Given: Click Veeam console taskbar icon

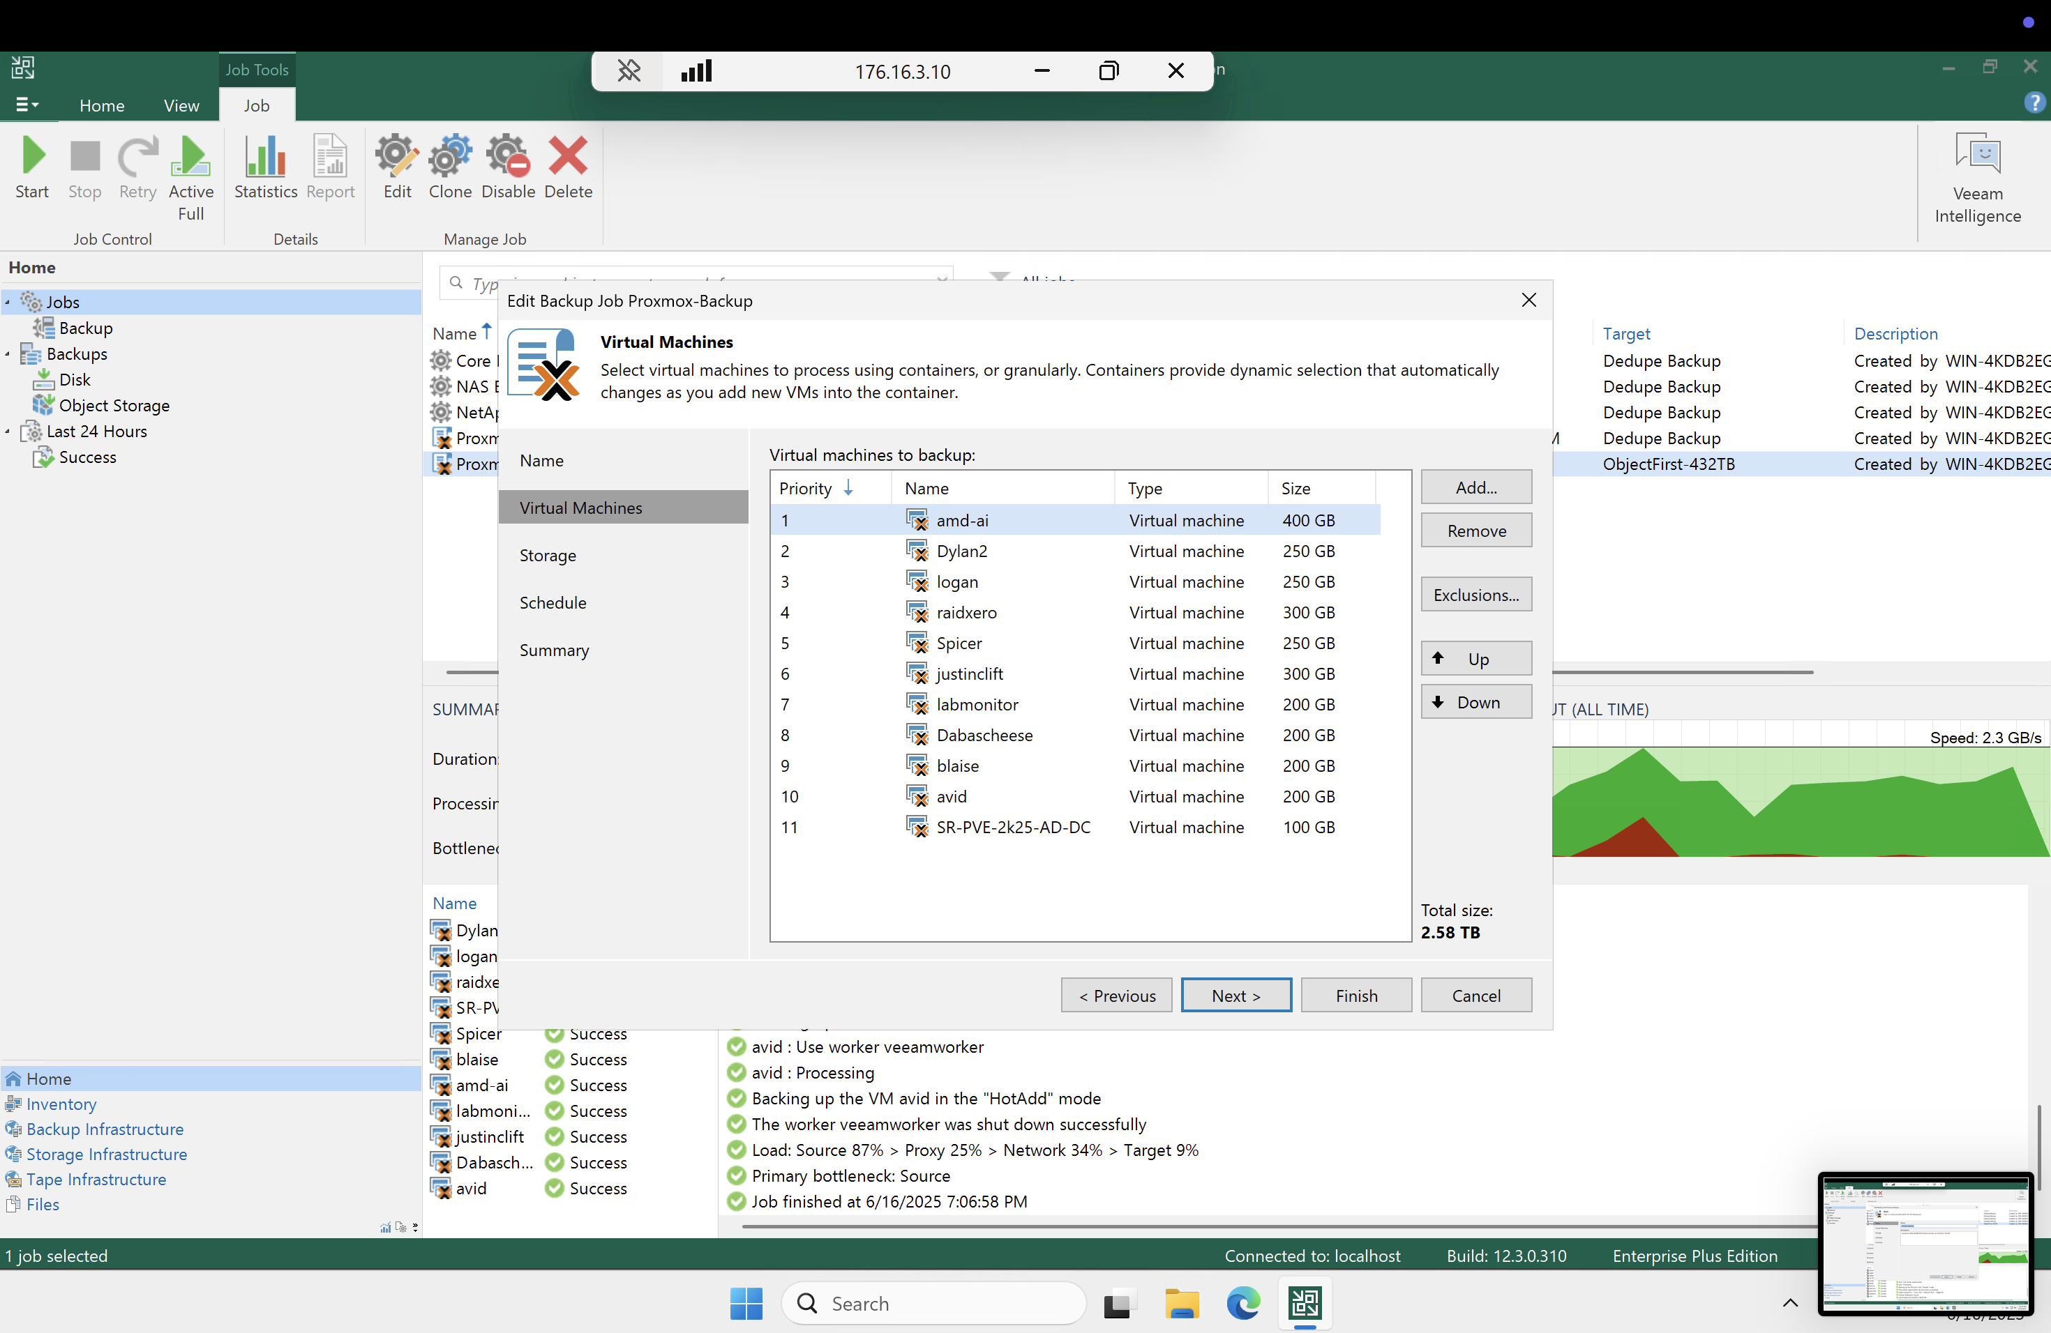Looking at the screenshot, I should (1305, 1304).
